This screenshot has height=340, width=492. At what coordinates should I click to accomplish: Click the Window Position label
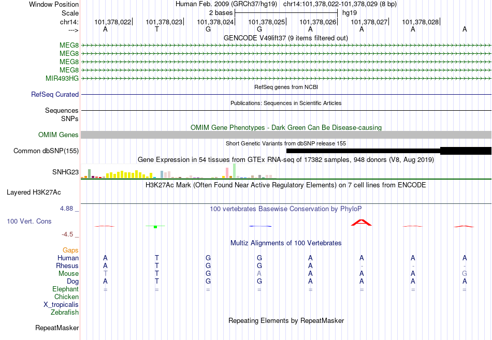[54, 4]
